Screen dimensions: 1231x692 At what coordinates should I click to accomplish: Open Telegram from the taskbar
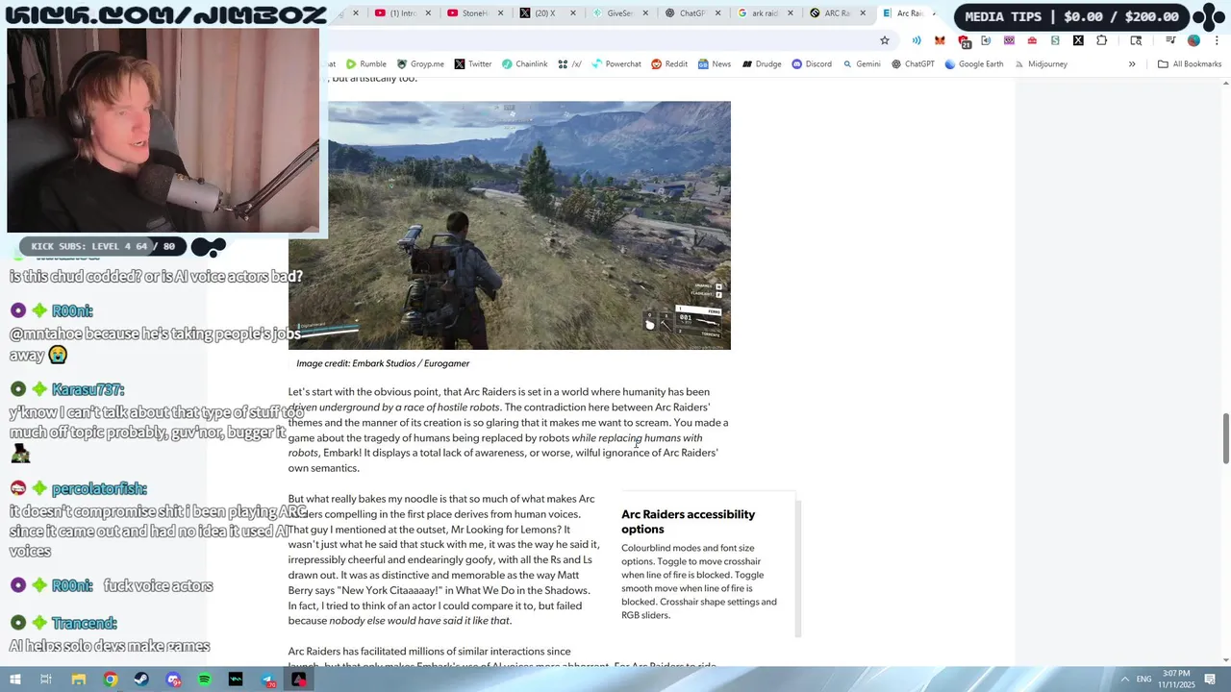[267, 680]
